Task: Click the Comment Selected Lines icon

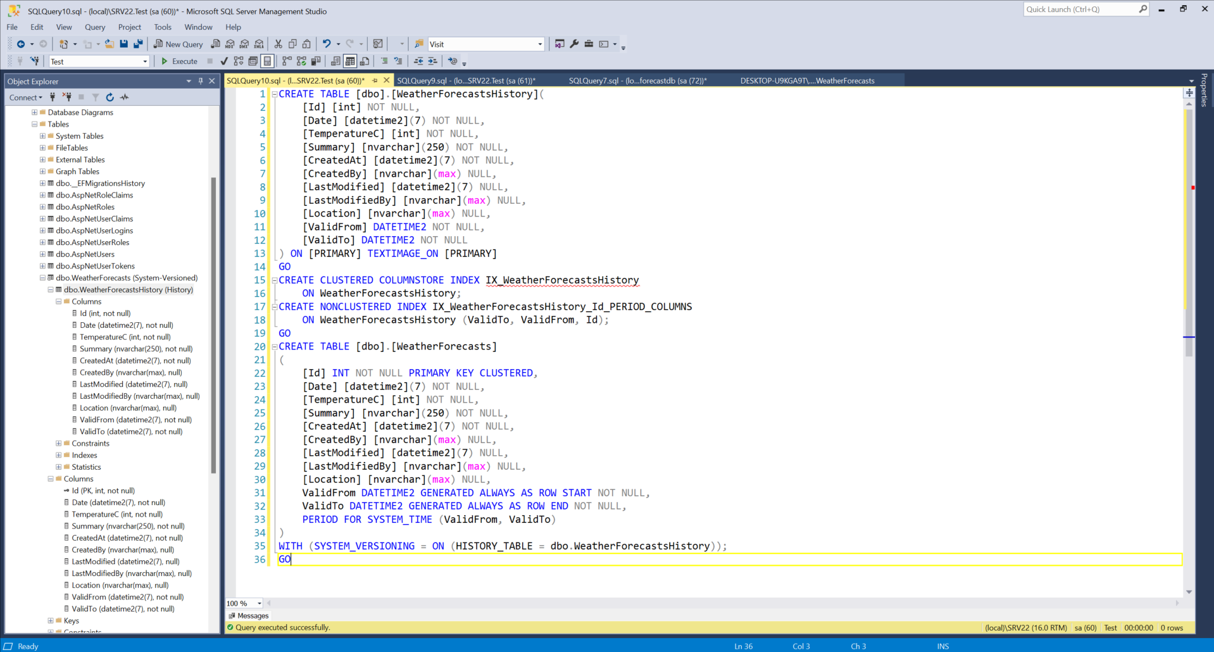Action: (x=384, y=61)
